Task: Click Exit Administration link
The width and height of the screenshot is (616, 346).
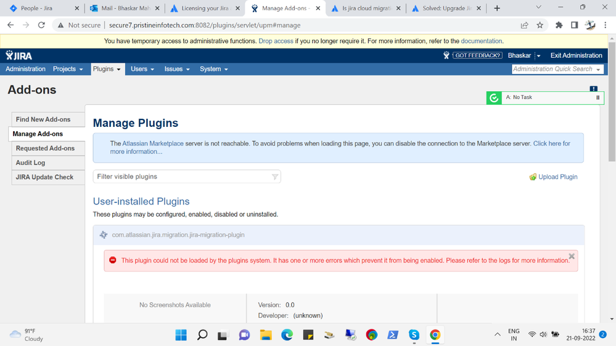Action: [x=576, y=55]
